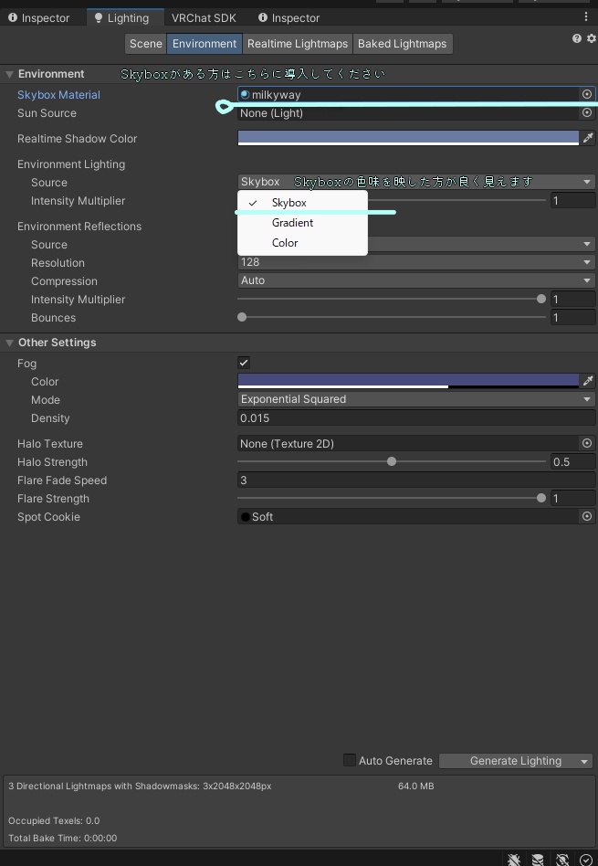598x866 pixels.
Task: Disable the Fog checkbox
Action: pyautogui.click(x=244, y=363)
